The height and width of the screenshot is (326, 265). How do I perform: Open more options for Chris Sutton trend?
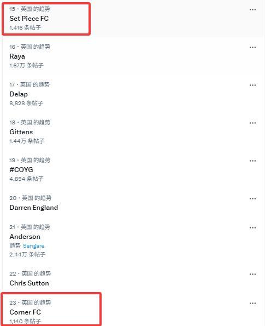tap(252, 274)
